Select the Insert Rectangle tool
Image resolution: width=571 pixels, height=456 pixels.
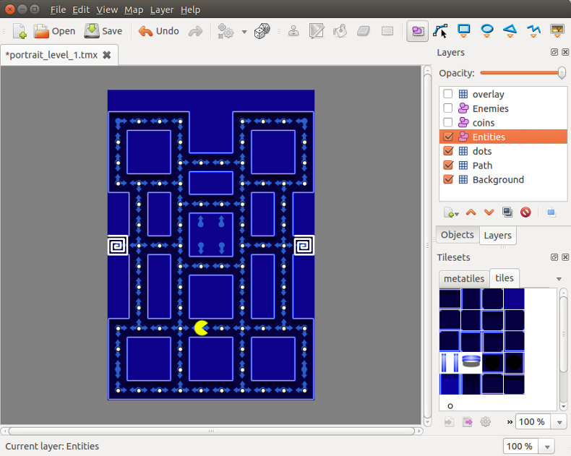[463, 31]
